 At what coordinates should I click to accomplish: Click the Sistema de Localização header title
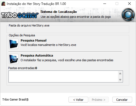click(59, 12)
